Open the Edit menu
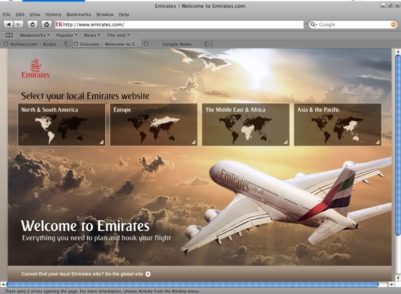The width and height of the screenshot is (401, 294). [20, 15]
